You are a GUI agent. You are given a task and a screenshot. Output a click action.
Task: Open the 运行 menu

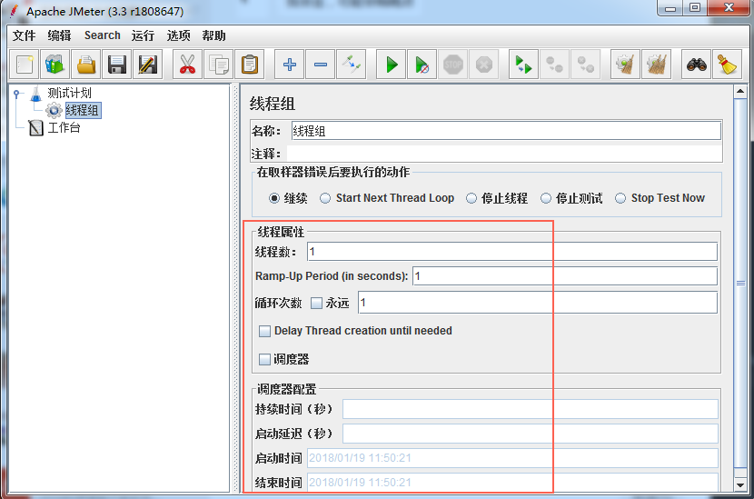[x=143, y=35]
